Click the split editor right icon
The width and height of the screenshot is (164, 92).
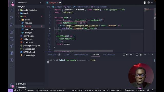click(x=149, y=3)
